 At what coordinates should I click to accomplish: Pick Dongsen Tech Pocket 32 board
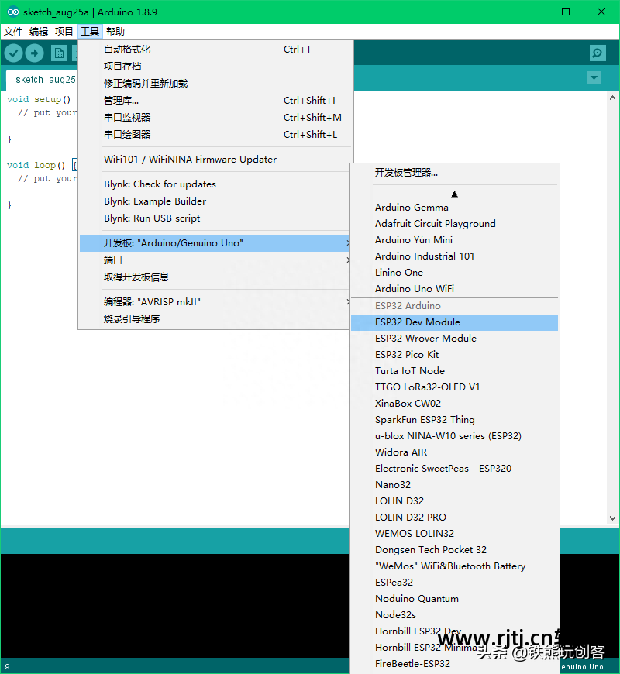tap(454, 550)
